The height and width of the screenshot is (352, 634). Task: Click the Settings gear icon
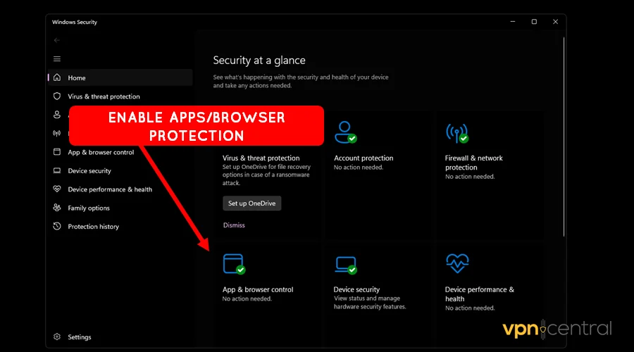(x=57, y=337)
